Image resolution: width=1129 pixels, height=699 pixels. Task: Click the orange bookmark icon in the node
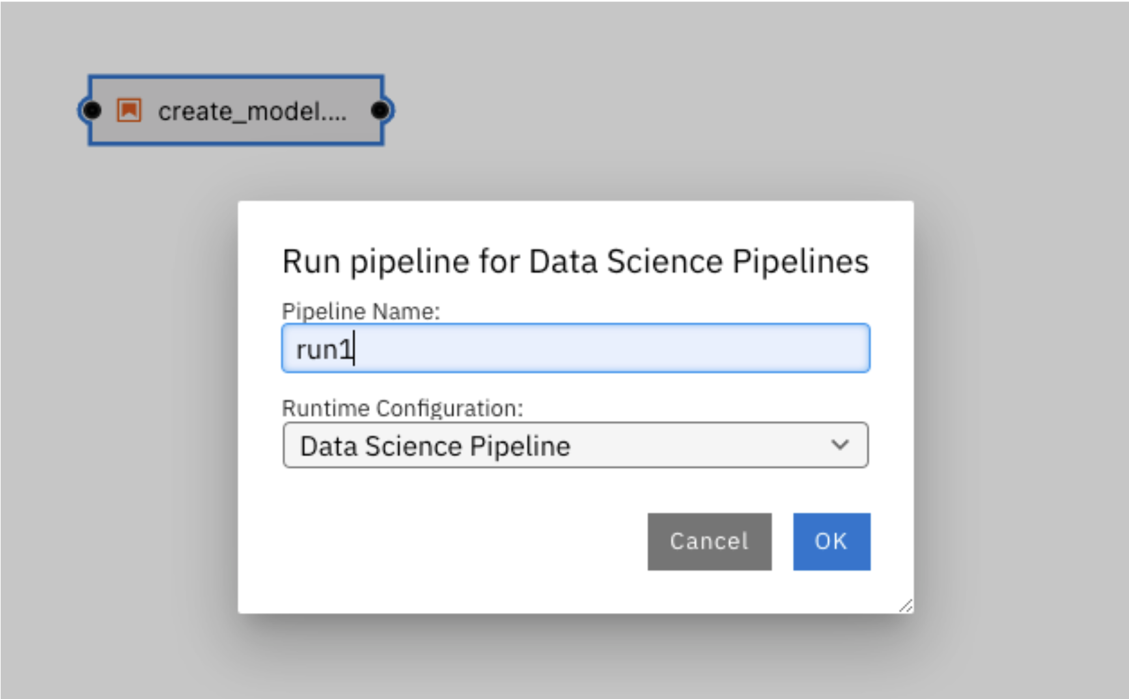click(129, 110)
